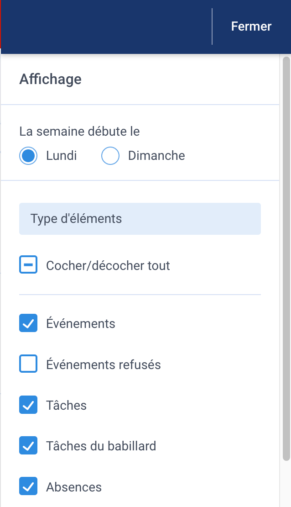Enable the Événements refusés checkbox box
The image size is (291, 507).
(x=28, y=364)
